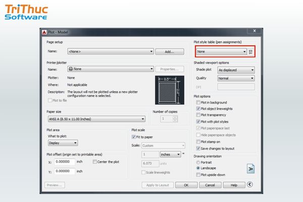Toggle Fit to paper checkbox
Screen dimensions: 303x202
click(x=134, y=136)
